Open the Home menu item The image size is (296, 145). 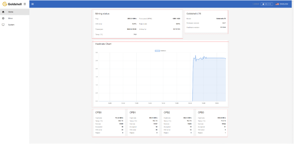11,12
